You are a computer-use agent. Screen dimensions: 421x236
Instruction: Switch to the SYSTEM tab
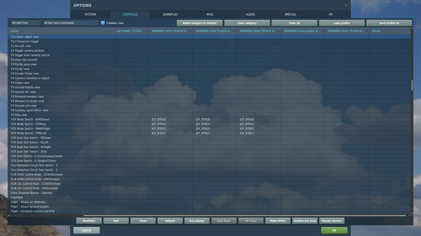click(x=90, y=14)
